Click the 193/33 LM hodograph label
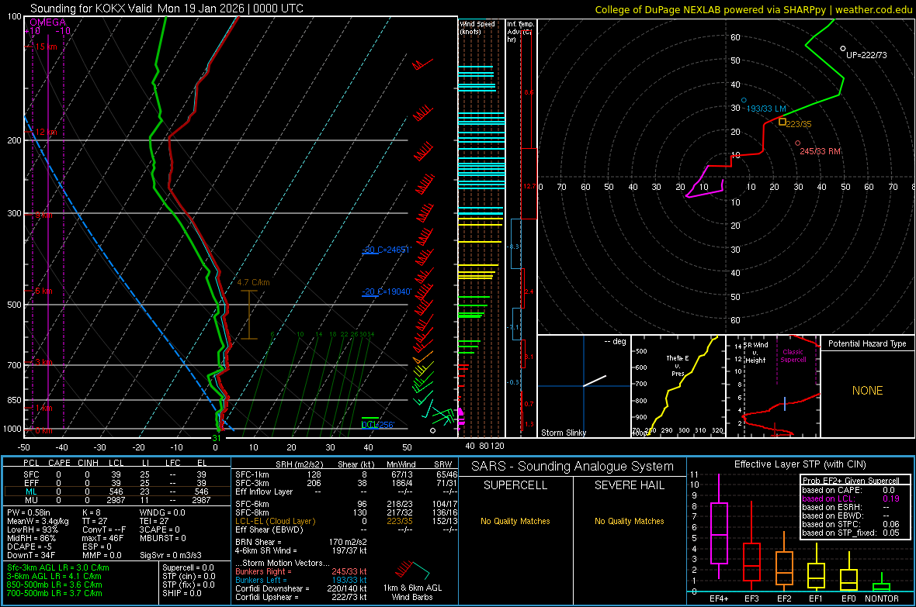This screenshot has width=916, height=607. click(766, 109)
